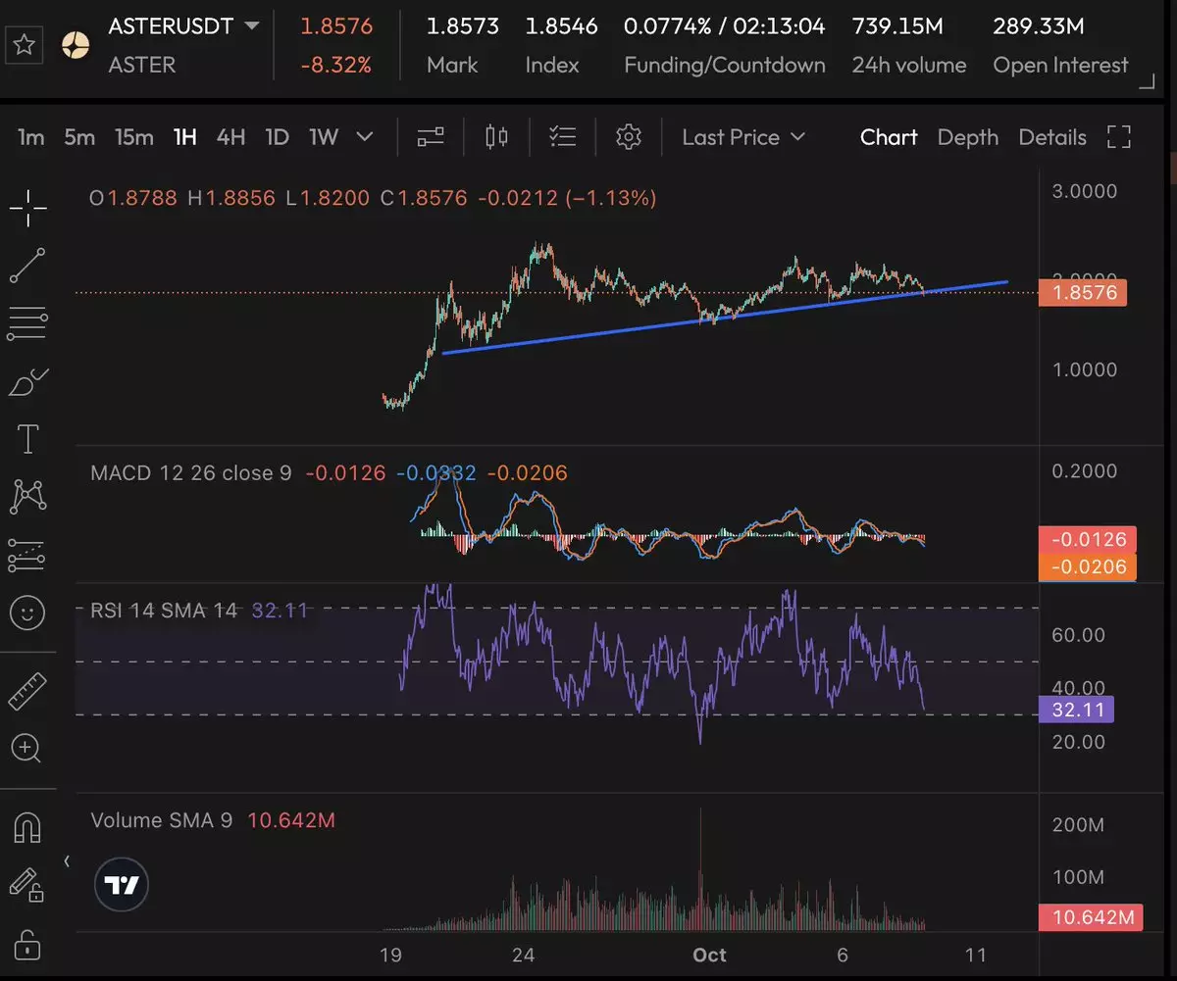The width and height of the screenshot is (1177, 981).
Task: Open the emoji icons tool
Action: [x=27, y=613]
